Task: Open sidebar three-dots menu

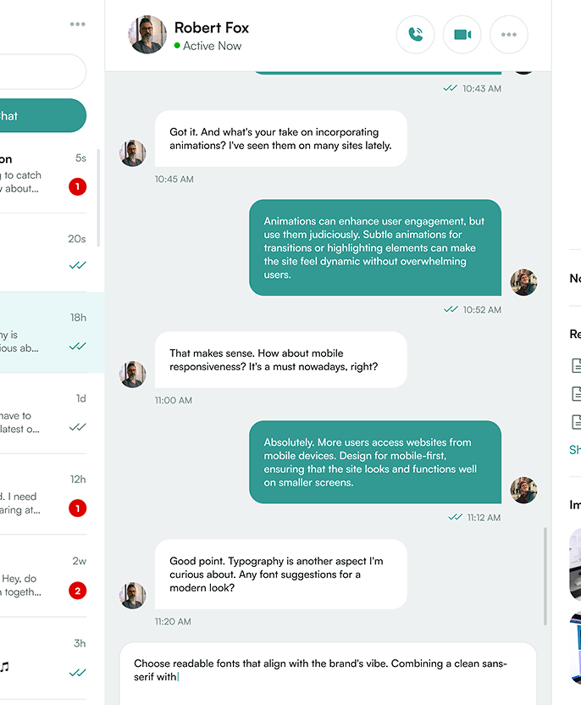Action: pyautogui.click(x=77, y=24)
